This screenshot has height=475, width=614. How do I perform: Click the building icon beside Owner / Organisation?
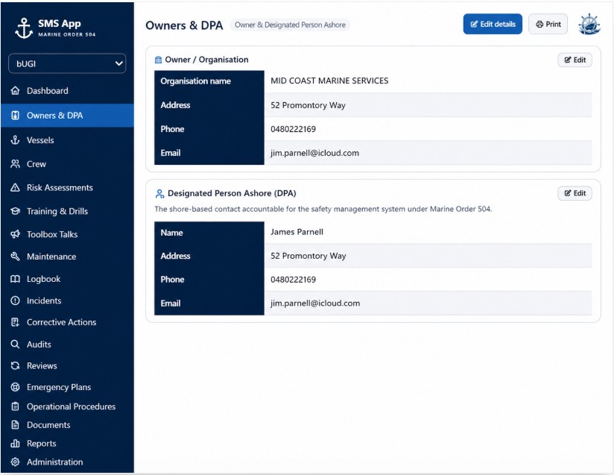click(158, 60)
